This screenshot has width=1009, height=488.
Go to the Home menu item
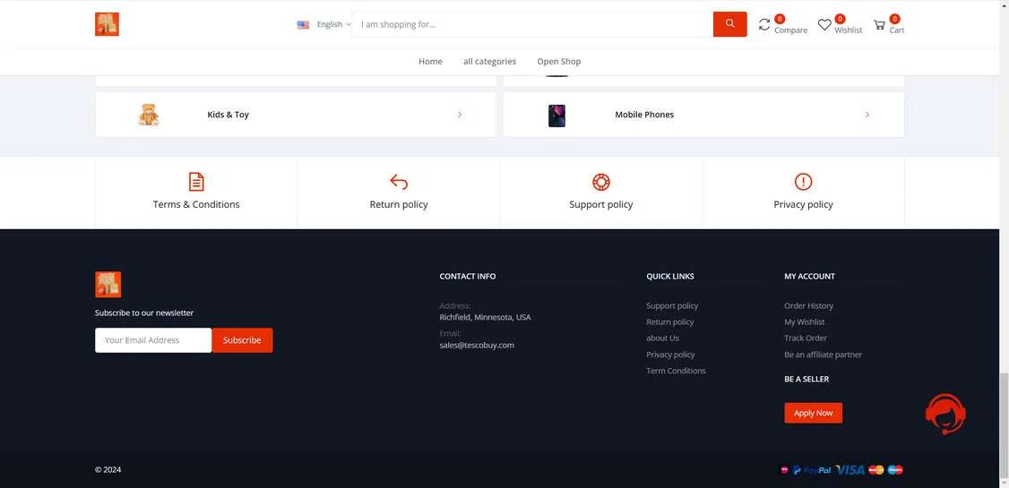(x=430, y=62)
